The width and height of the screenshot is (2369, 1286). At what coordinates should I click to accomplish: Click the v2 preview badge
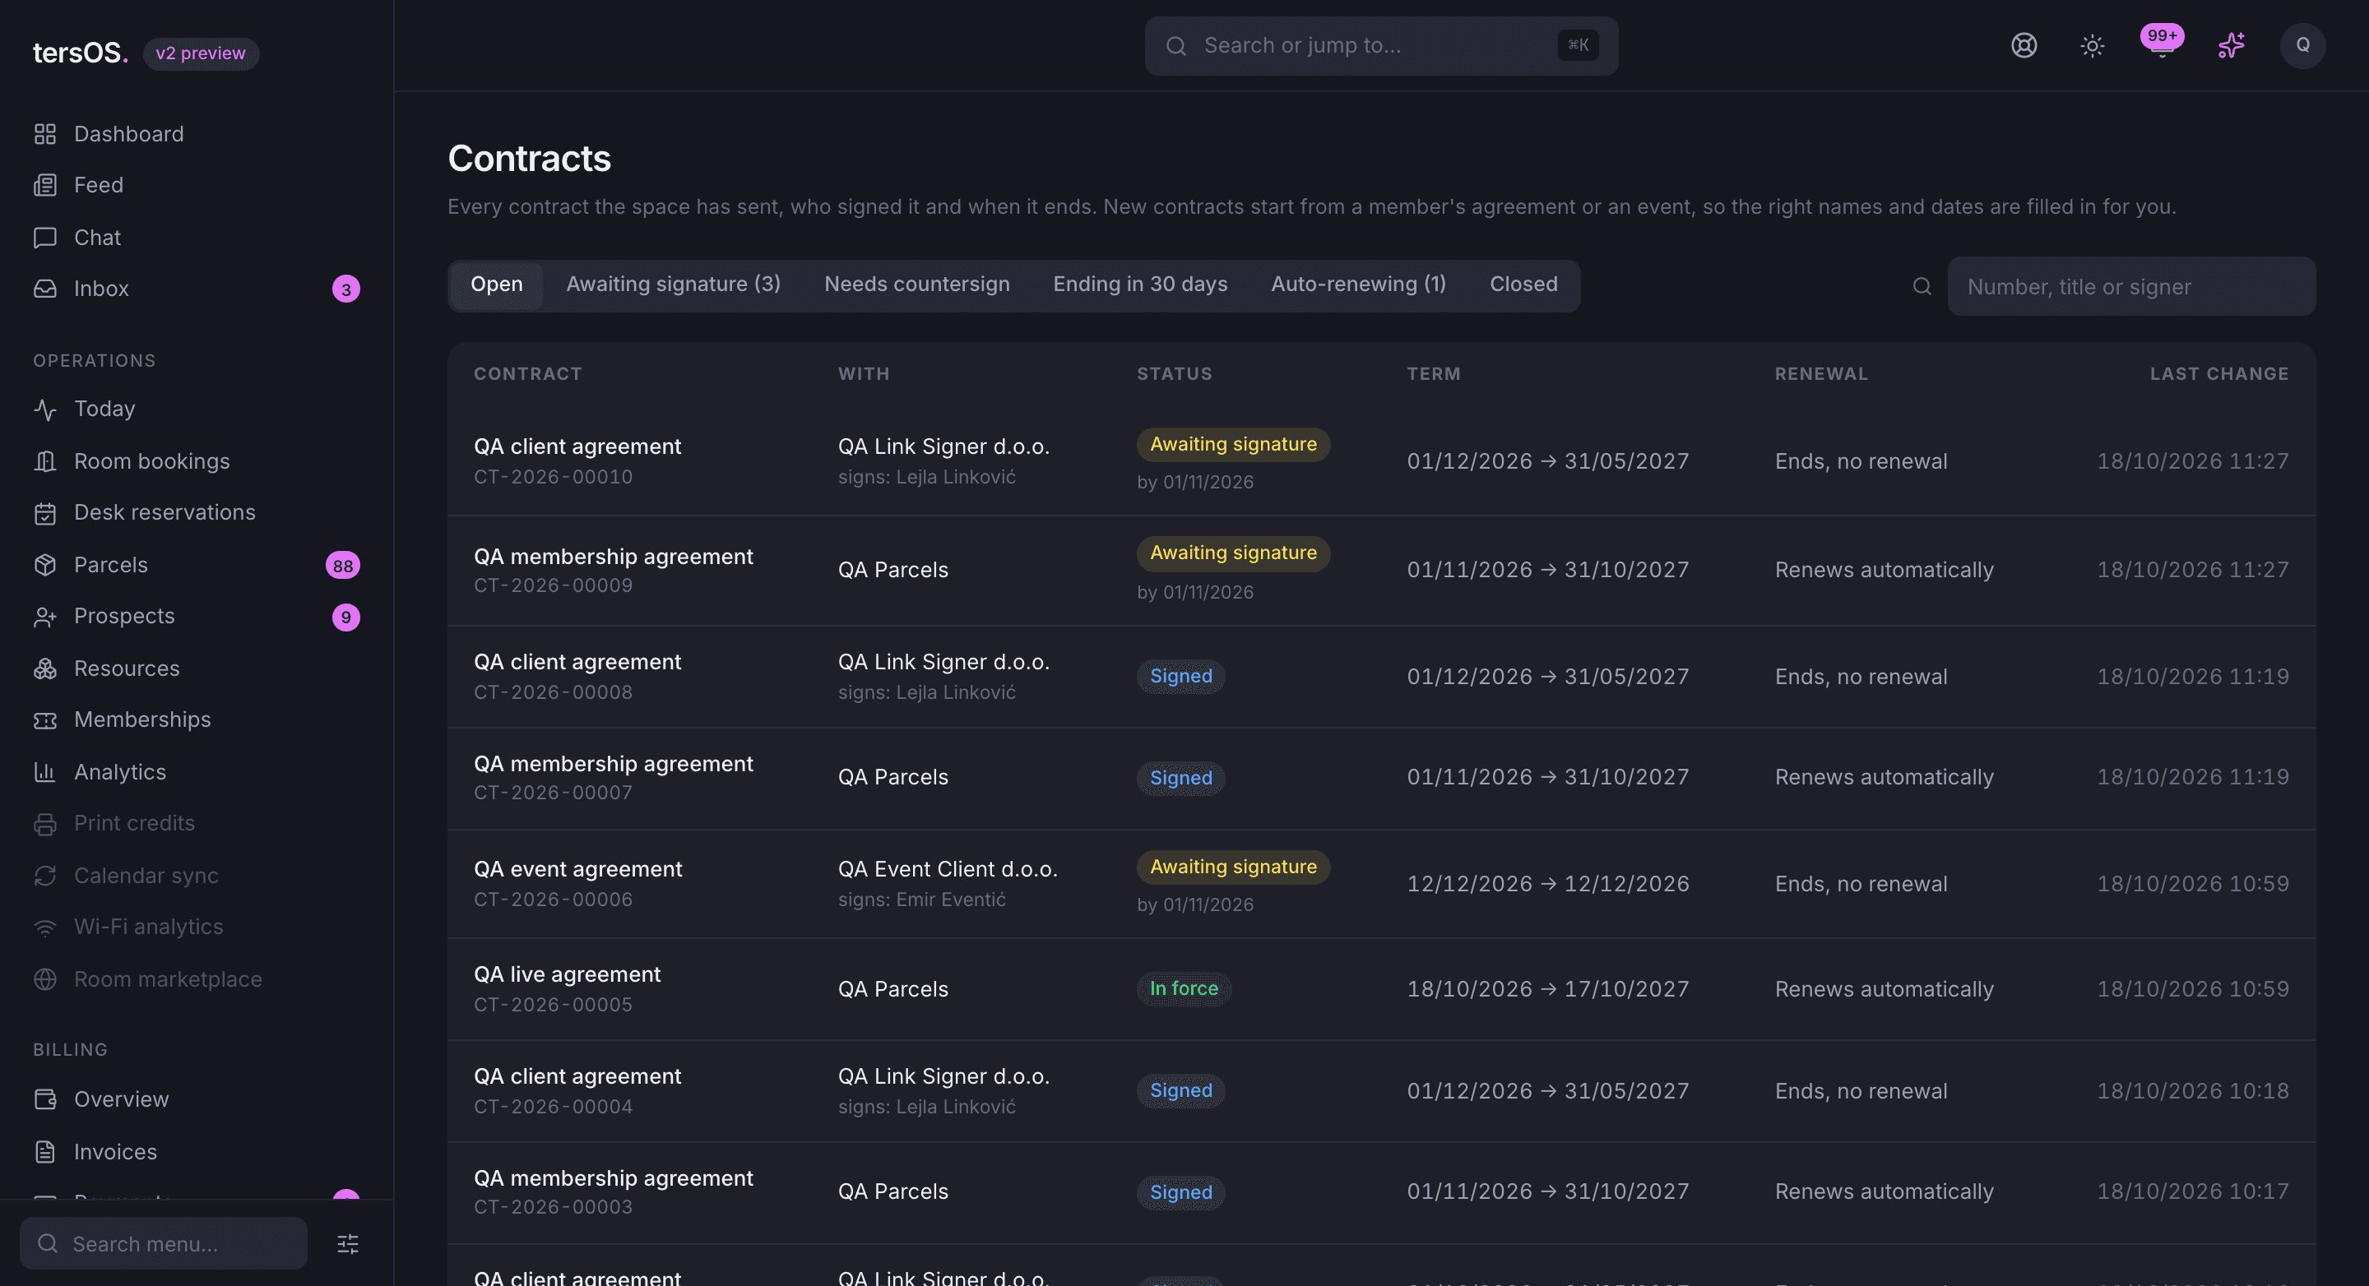point(201,53)
